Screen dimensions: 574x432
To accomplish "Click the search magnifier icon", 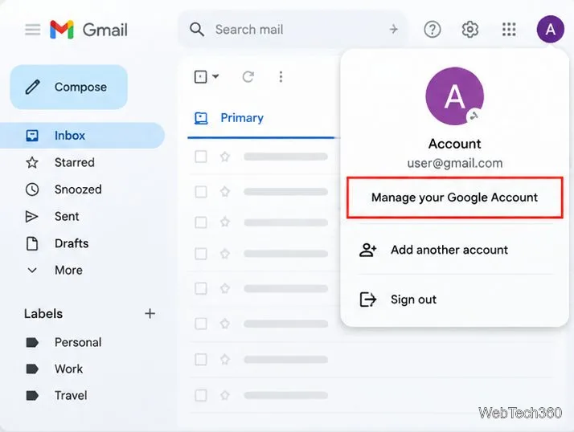I will pyautogui.click(x=197, y=29).
